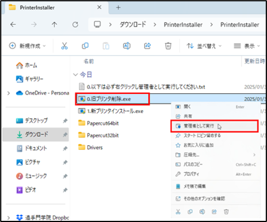The height and width of the screenshot is (222, 267).
Task: Share the selected file via toolbar icon
Action: click(147, 46)
